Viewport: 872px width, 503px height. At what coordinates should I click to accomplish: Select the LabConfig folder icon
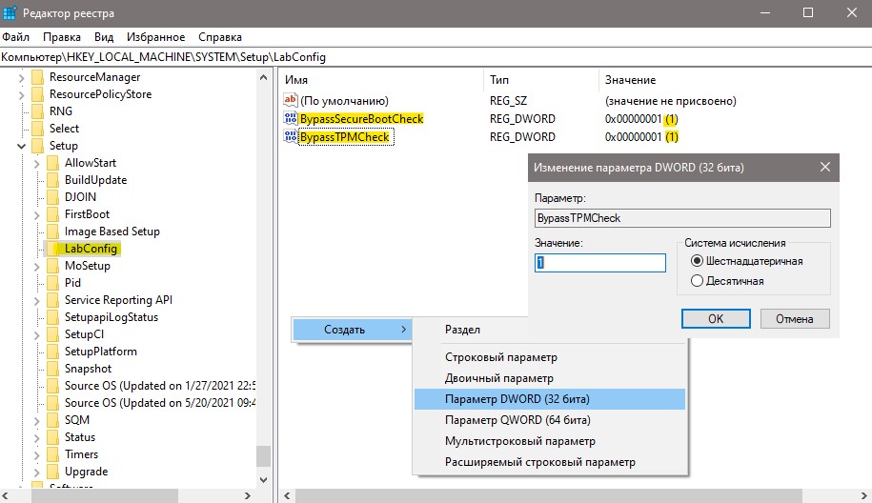pyautogui.click(x=52, y=249)
